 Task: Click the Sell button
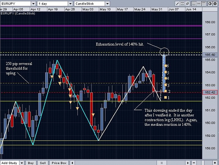[x=43, y=163]
